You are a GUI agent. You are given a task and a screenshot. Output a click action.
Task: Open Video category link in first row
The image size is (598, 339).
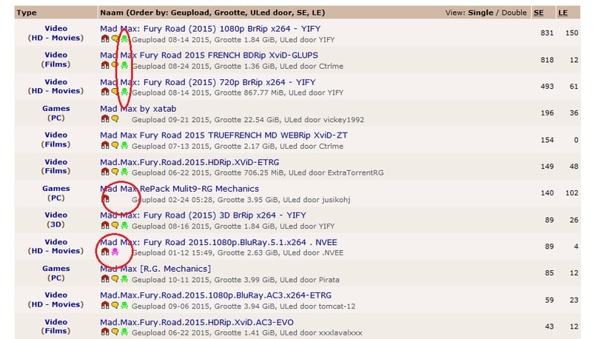(x=56, y=28)
